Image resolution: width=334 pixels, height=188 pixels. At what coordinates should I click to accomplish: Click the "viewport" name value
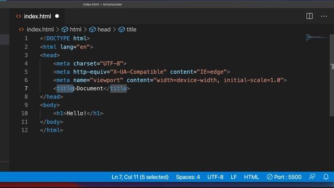[106, 80]
